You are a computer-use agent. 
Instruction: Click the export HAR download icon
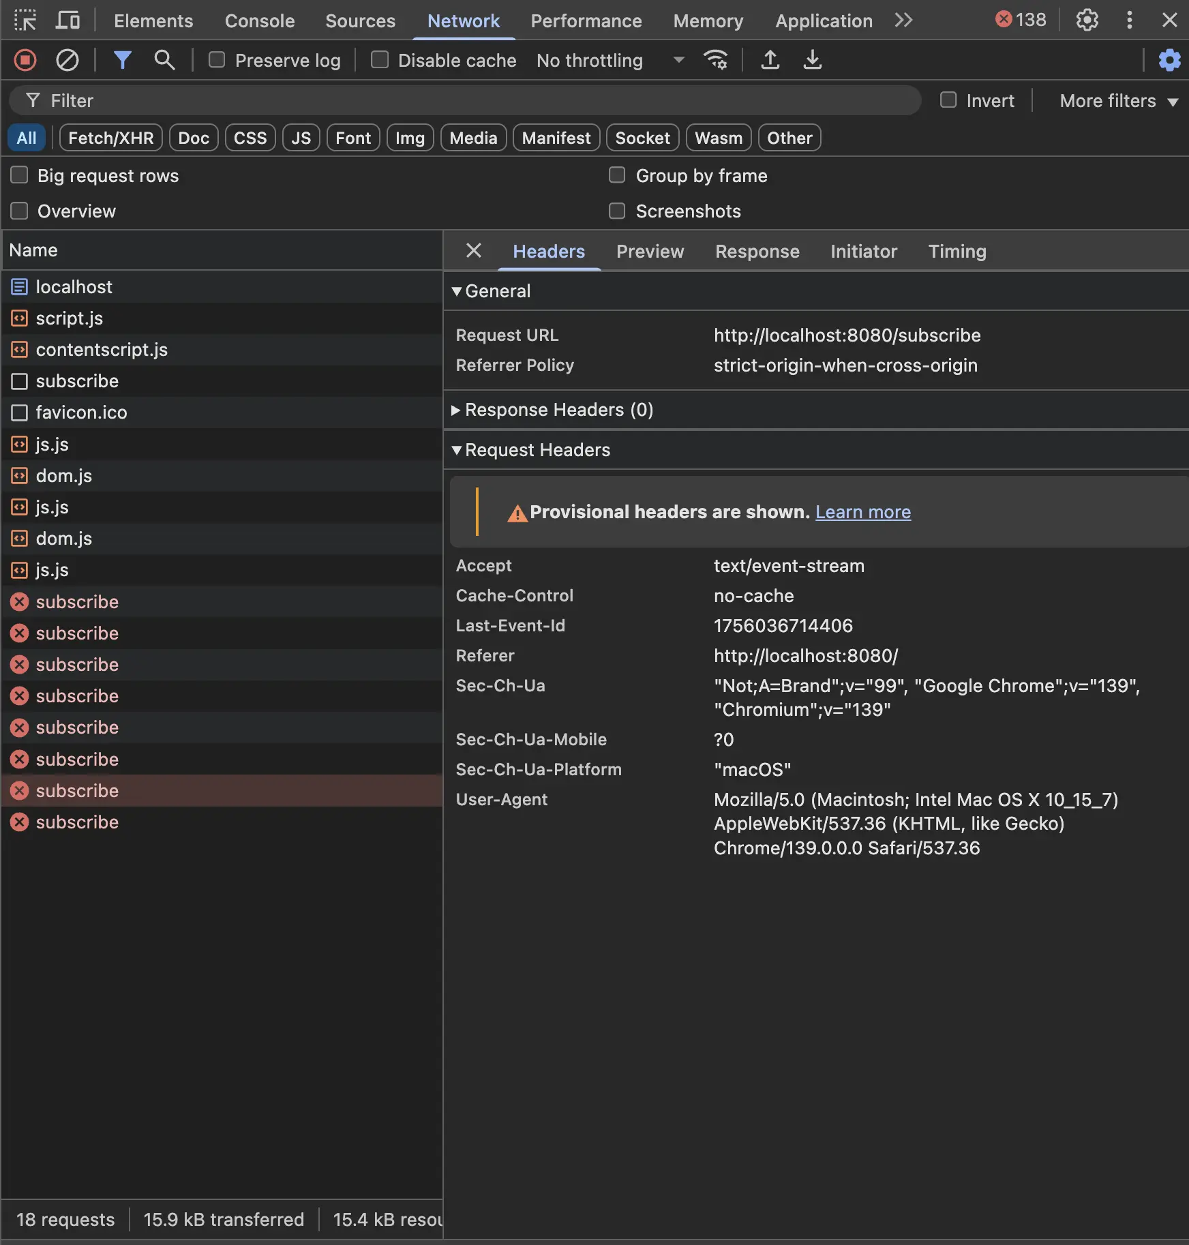pyautogui.click(x=812, y=60)
